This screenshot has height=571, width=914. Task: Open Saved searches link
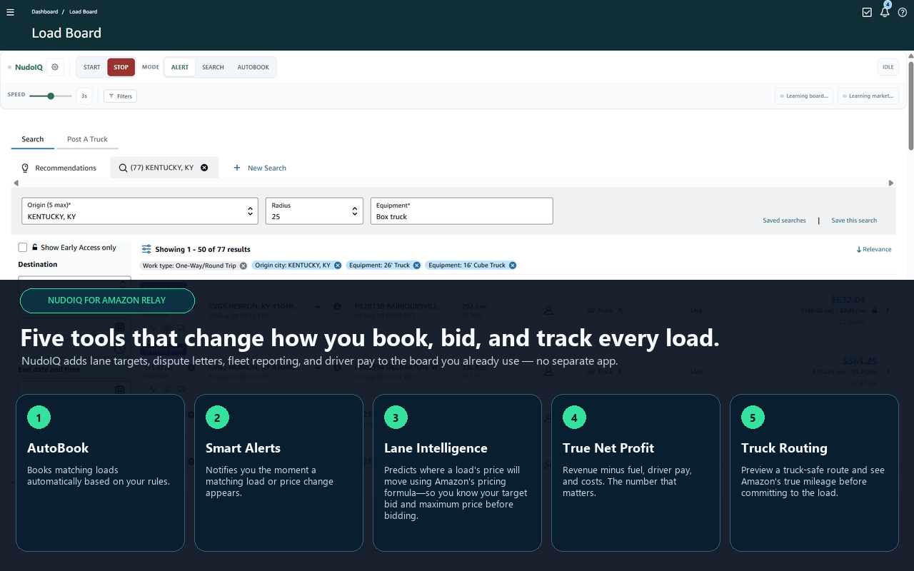pos(784,221)
